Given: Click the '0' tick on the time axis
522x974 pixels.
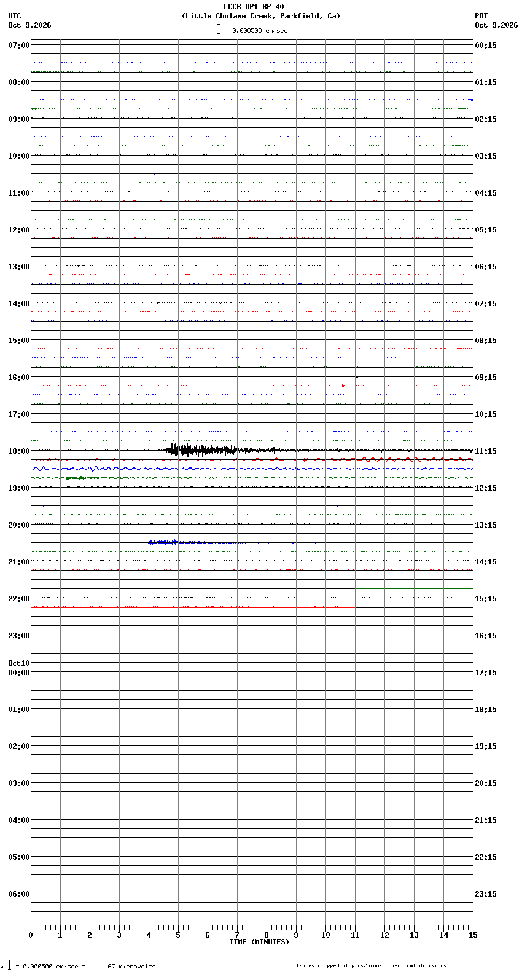Looking at the screenshot, I should pyautogui.click(x=31, y=935).
